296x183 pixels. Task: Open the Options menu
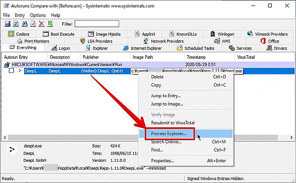(x=38, y=15)
